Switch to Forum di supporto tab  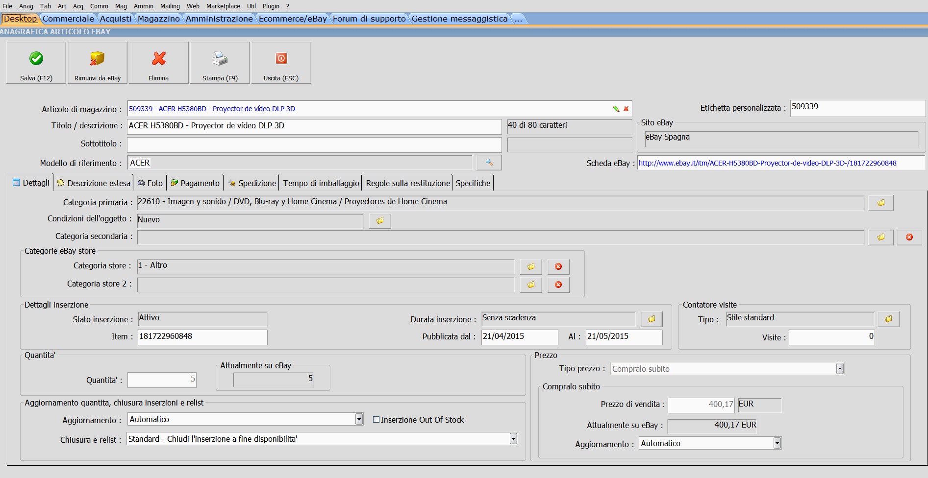(x=369, y=19)
